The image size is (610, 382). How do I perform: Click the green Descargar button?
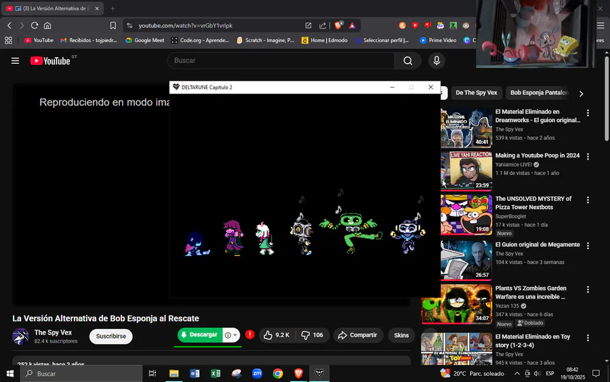click(200, 335)
